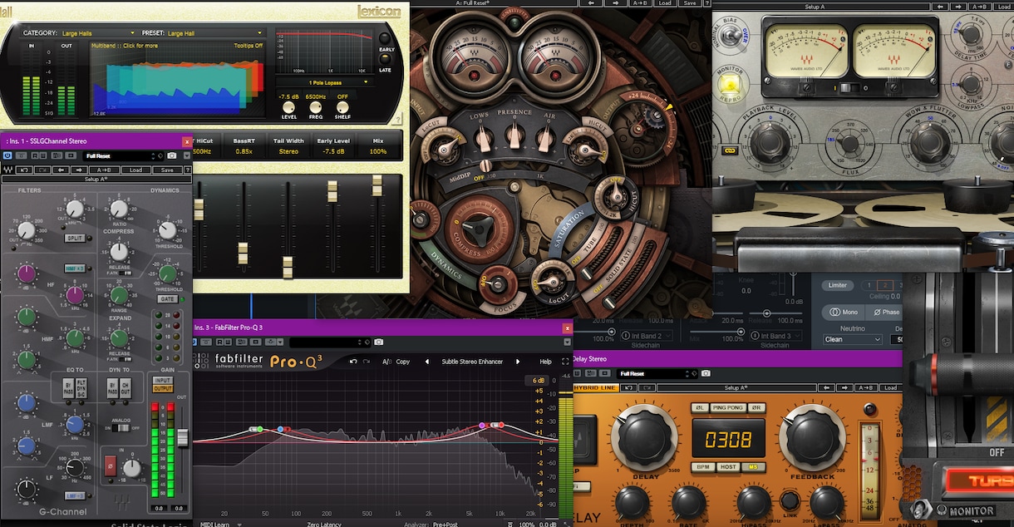
Task: Open Int Band 3 sidechain dropdown
Action: tap(775, 336)
